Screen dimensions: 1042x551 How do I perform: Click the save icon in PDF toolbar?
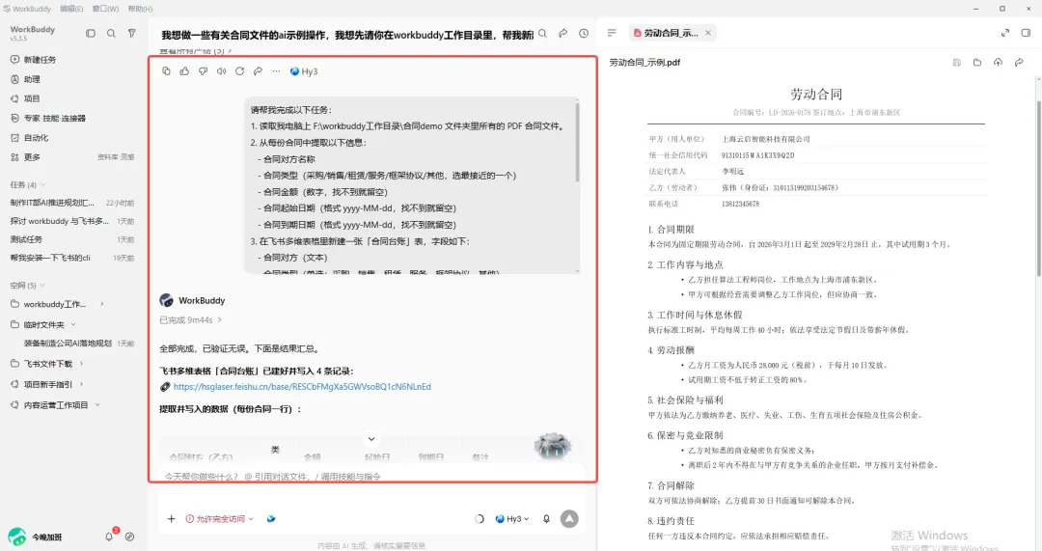957,63
